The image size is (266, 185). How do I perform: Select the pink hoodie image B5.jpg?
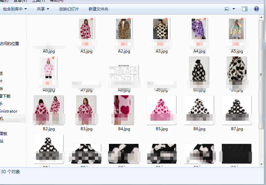[x=161, y=109]
